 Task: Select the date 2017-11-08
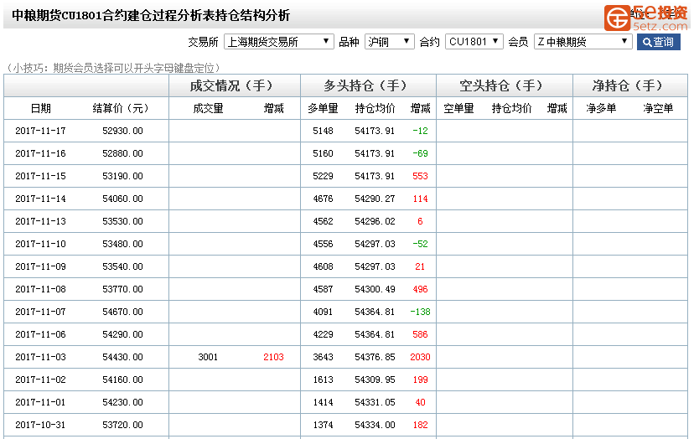[x=40, y=289]
